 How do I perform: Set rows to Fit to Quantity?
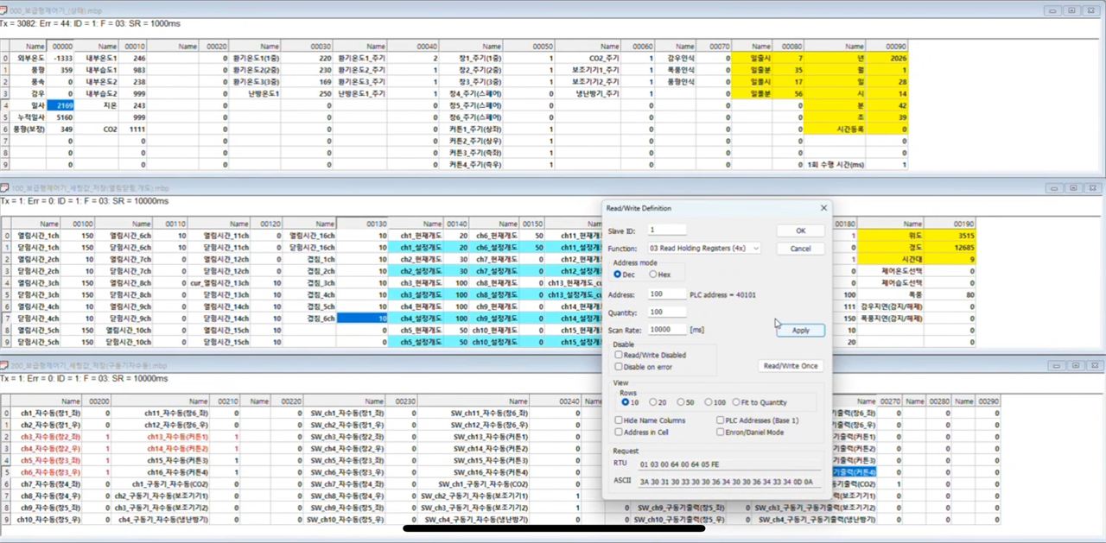[760, 402]
